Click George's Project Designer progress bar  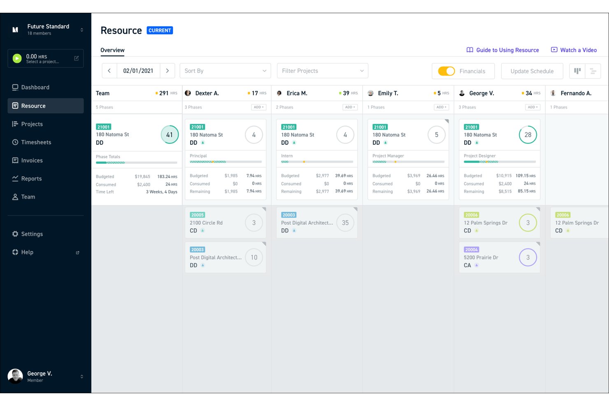[x=500, y=162]
